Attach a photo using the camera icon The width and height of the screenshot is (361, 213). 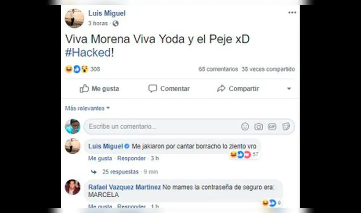(259, 127)
